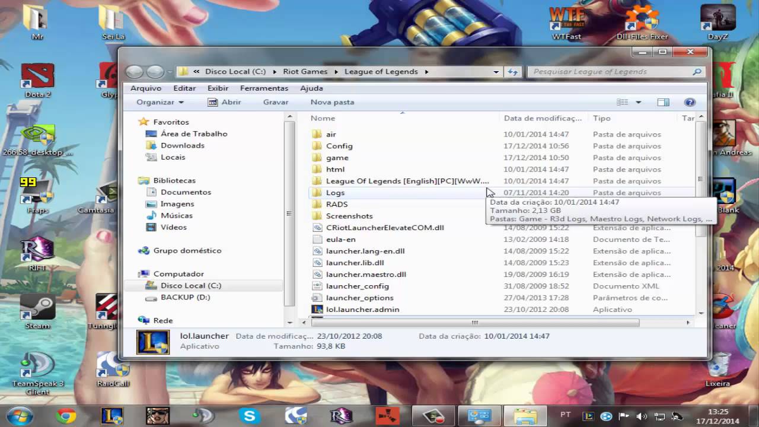This screenshot has width=759, height=427.
Task: Open Google Chrome from the taskbar
Action: tap(66, 416)
